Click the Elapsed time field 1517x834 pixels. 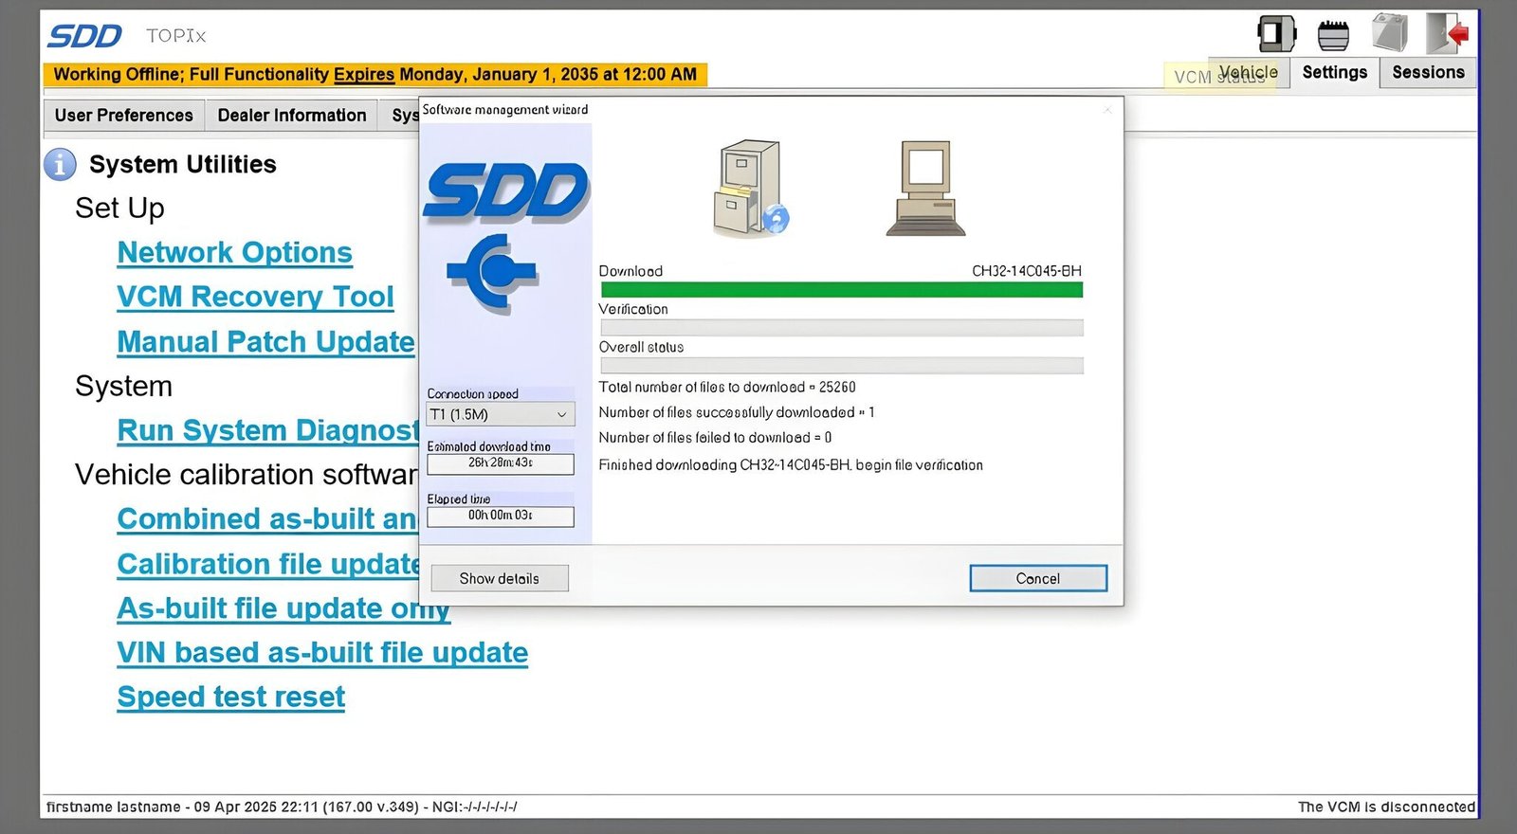click(501, 517)
